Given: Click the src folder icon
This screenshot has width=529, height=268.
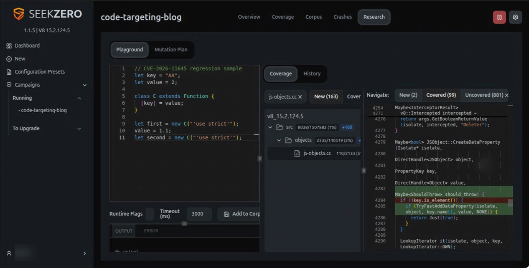Looking at the screenshot, I should 280,127.
